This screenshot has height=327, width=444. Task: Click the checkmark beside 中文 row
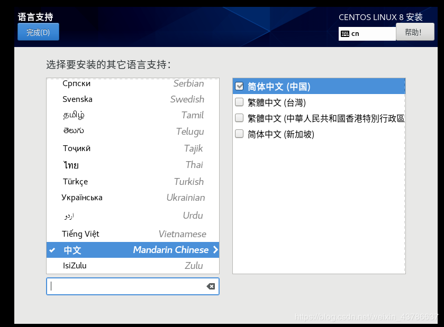(52, 250)
